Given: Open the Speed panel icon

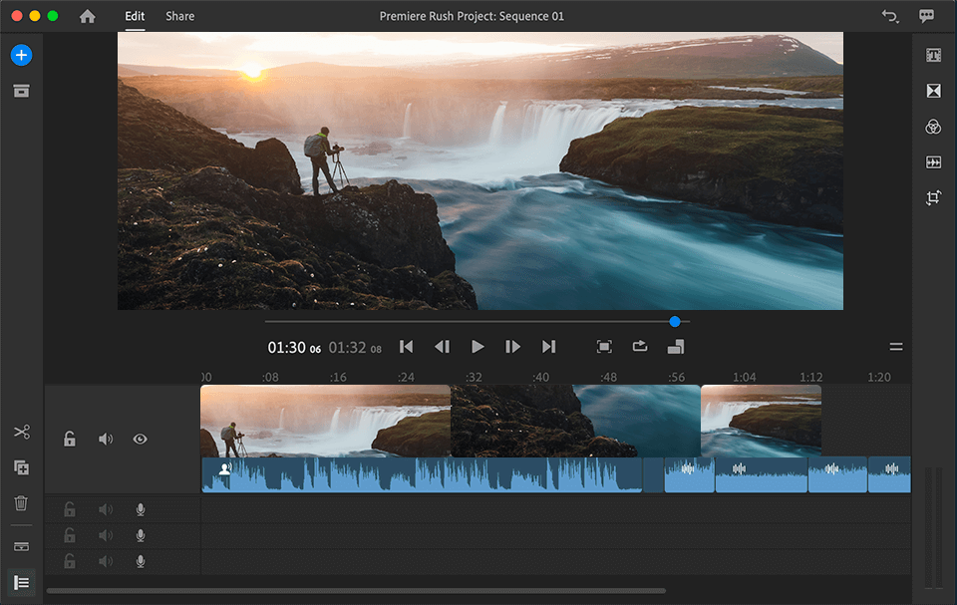Looking at the screenshot, I should [933, 161].
